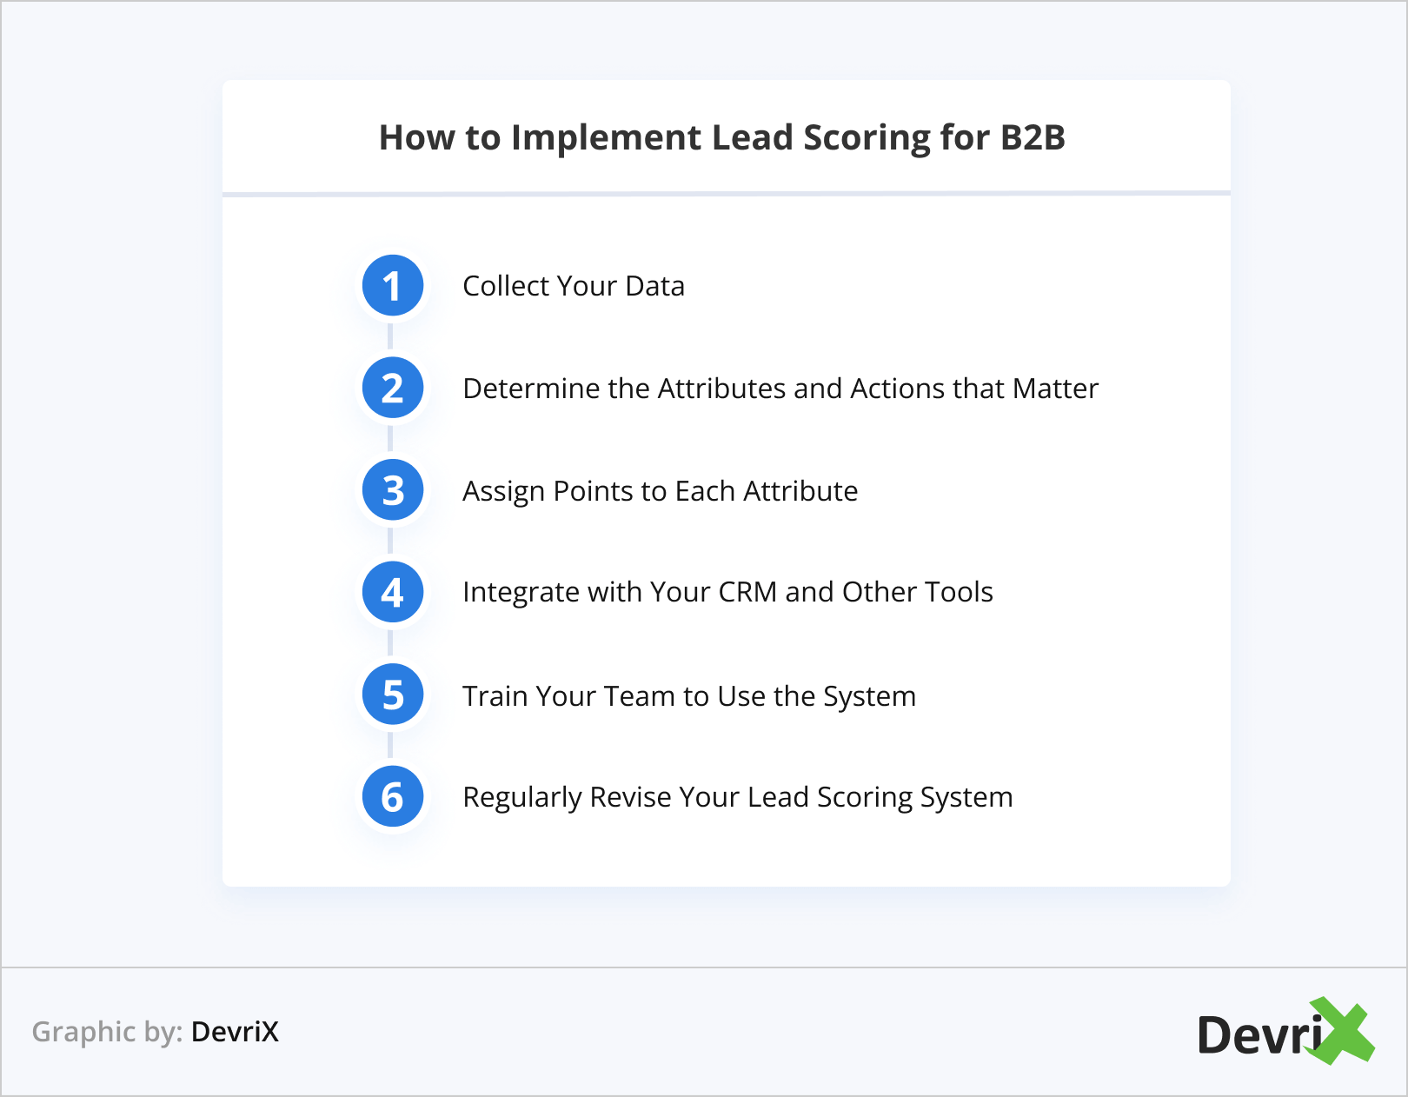Click the 'Graphic by:' label
The width and height of the screenshot is (1408, 1097).
pyautogui.click(x=107, y=1032)
